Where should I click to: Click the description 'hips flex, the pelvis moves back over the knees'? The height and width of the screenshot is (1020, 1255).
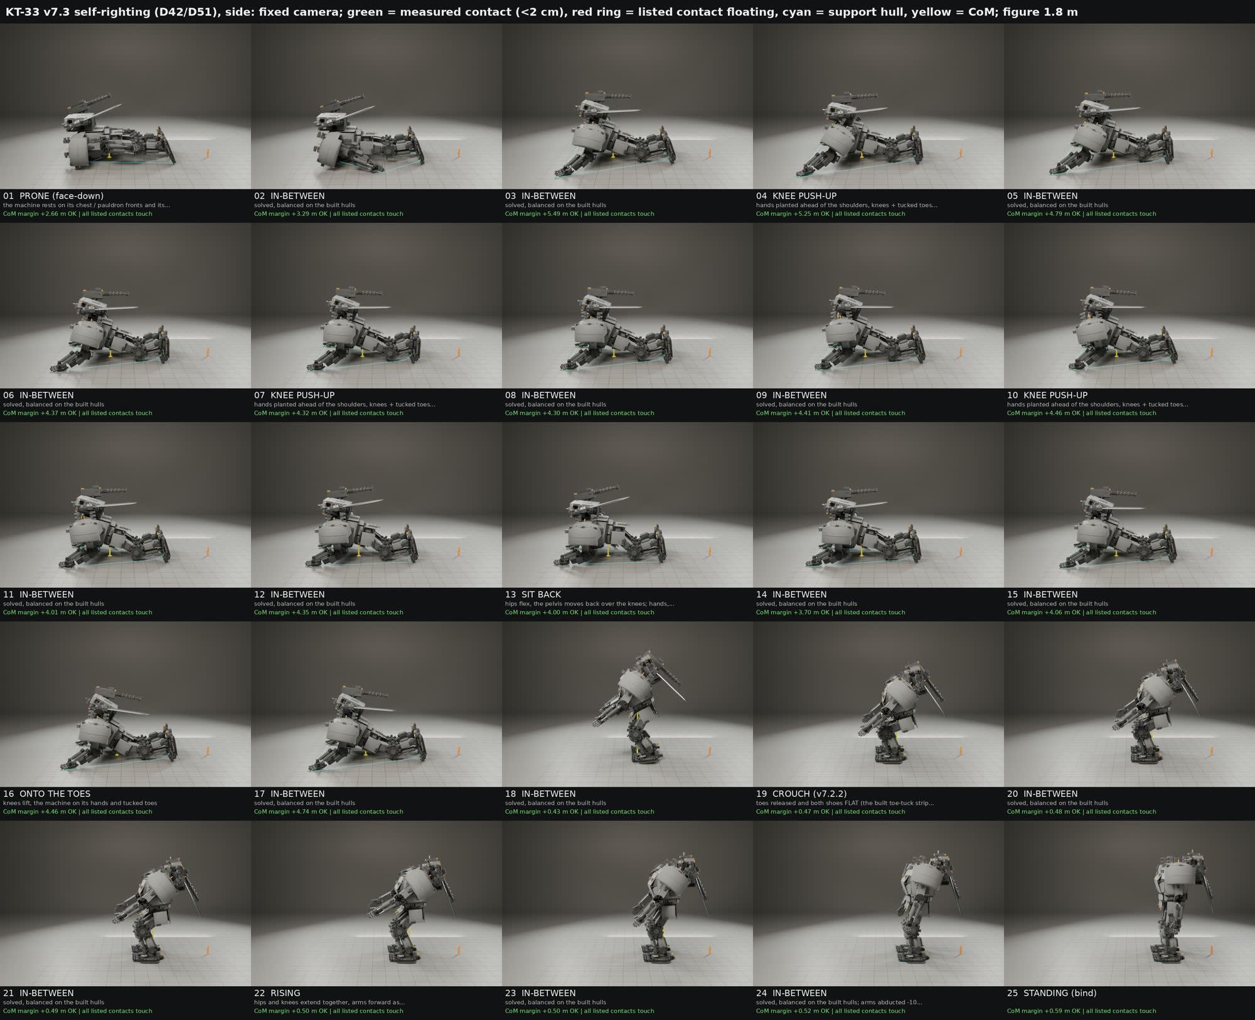[x=590, y=603]
